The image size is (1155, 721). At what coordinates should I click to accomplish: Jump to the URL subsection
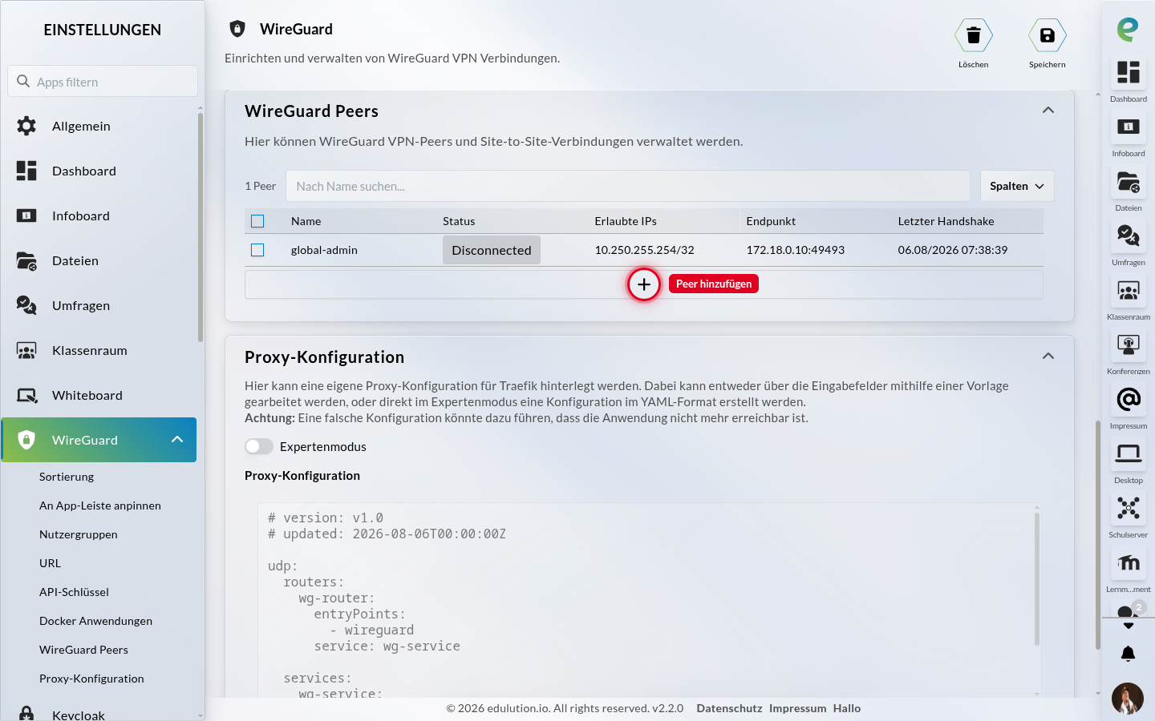point(50,563)
